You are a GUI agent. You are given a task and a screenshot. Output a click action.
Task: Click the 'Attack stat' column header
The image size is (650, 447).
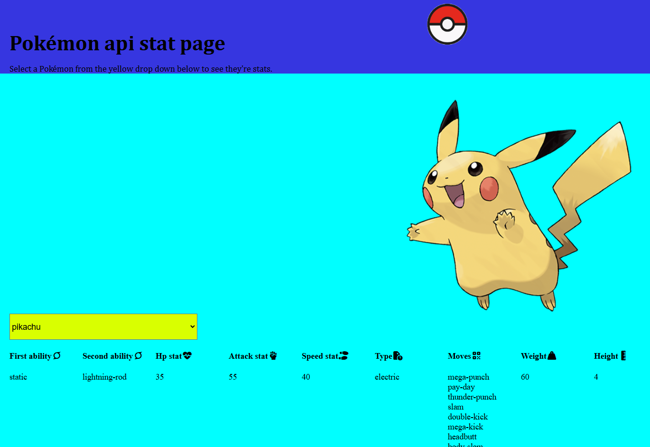pos(249,356)
